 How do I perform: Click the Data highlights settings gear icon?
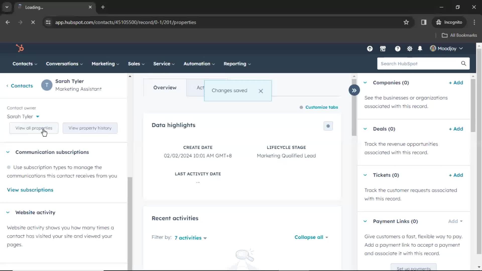tap(328, 126)
